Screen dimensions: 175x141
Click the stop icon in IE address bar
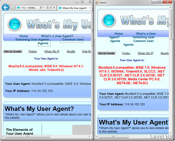coord(54,8)
